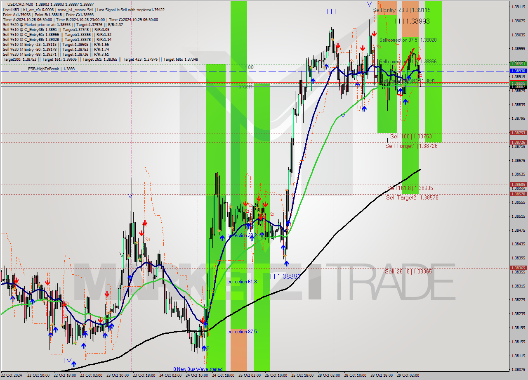Select the 0 New Buy Wave started label
This screenshot has height=380, width=528.
198,369
